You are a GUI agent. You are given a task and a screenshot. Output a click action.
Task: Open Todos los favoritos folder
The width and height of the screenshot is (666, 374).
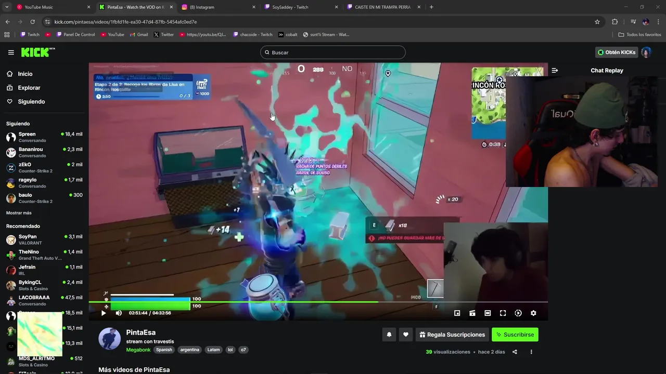pos(639,35)
